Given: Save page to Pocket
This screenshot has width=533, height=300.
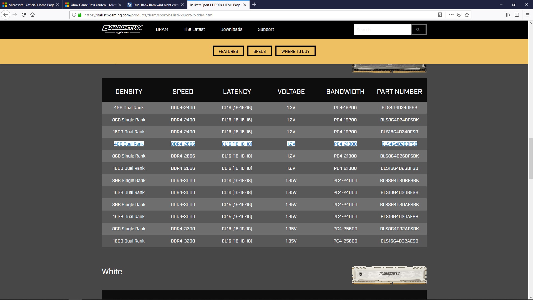Looking at the screenshot, I should [459, 15].
